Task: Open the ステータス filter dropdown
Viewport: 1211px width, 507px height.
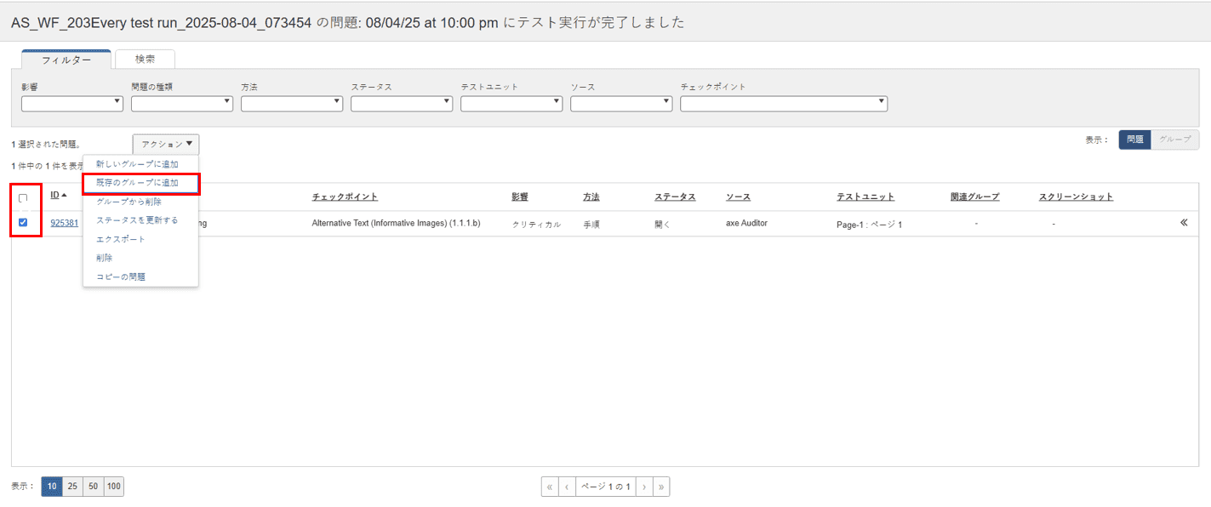Action: 402,104
